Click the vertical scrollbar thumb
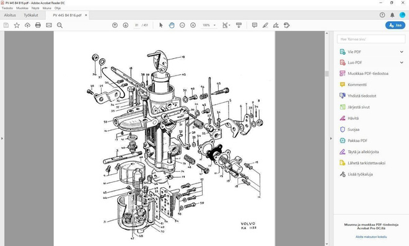 [x=327, y=74]
